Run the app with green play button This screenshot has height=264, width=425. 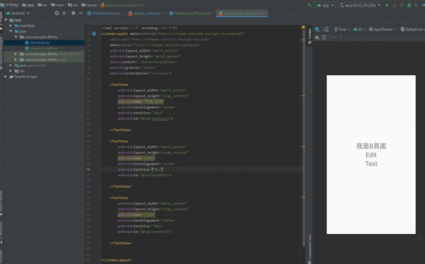click(x=387, y=5)
